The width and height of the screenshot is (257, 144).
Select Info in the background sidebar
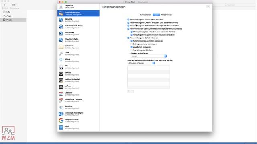coord(8,12)
